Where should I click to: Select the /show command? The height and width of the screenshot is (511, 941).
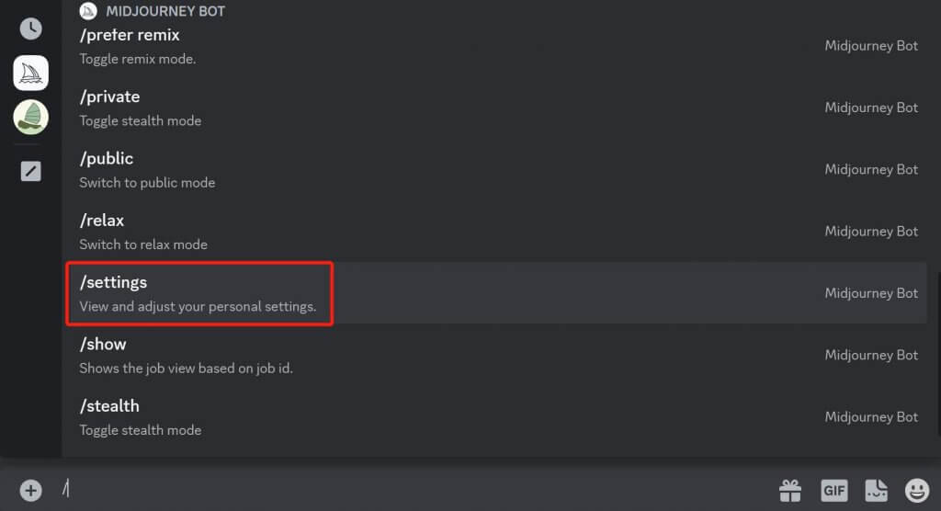pyautogui.click(x=496, y=356)
